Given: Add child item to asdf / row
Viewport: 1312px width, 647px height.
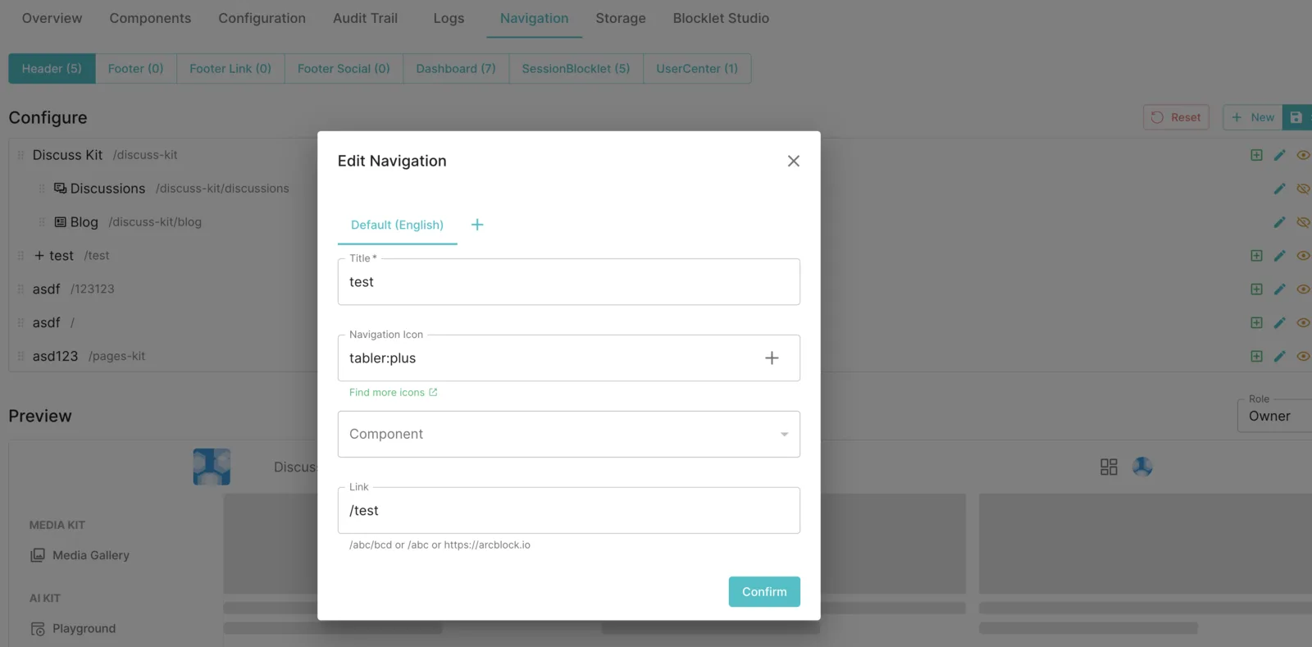Looking at the screenshot, I should (1256, 323).
